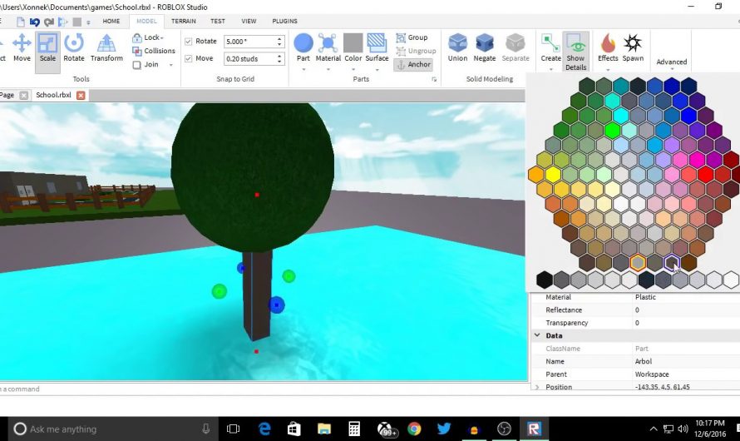This screenshot has width=740, height=441.
Task: Click the Material value Plastic
Action: coord(645,297)
